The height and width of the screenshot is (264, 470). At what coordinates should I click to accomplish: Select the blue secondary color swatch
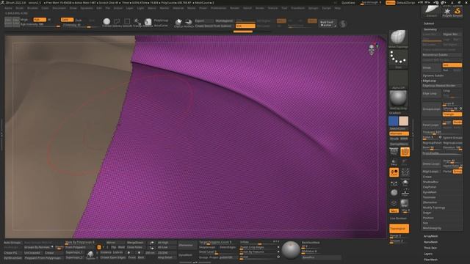(393, 121)
